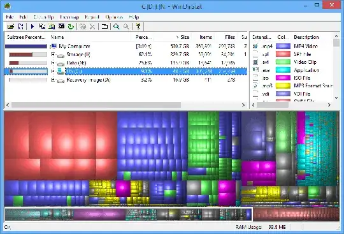Click the greyed-out recycle bin toolbar icon
The image size is (344, 234).
[x=83, y=27]
